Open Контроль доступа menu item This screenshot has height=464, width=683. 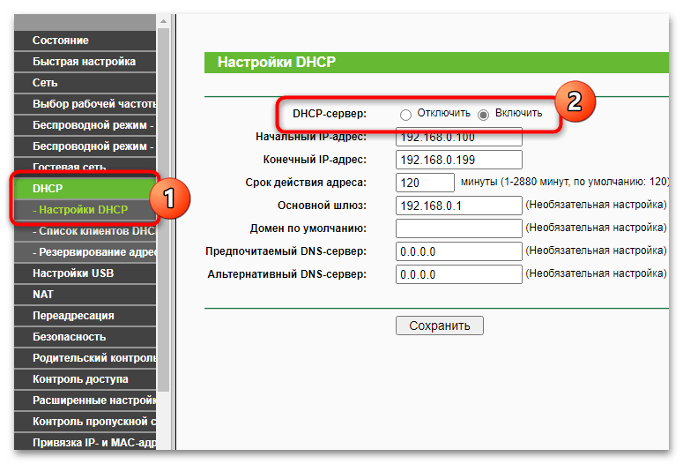(x=85, y=379)
